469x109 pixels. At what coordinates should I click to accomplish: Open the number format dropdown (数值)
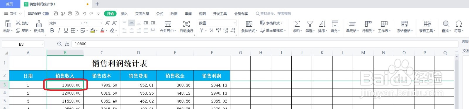tap(235, 23)
